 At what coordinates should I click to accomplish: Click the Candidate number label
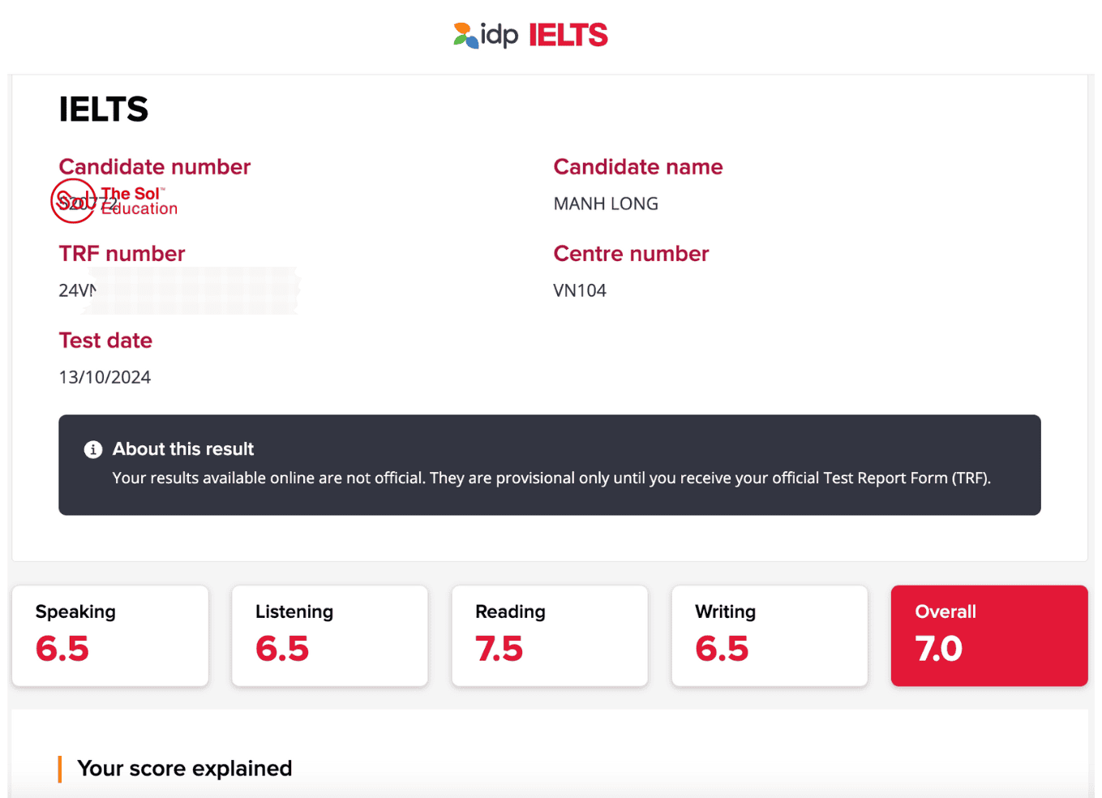coord(155,167)
